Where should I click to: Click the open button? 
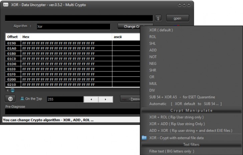[178, 18]
